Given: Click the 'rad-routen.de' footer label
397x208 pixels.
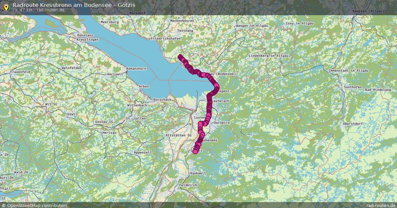Looking at the screenshot, I should (x=381, y=205).
